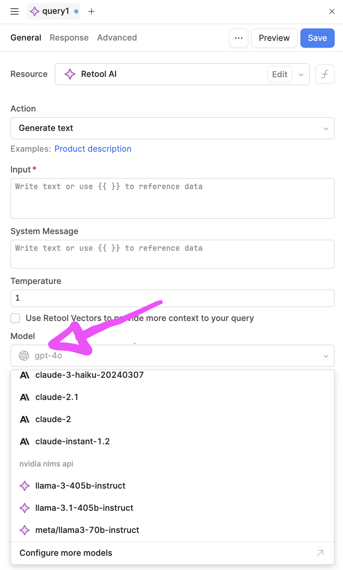343x570 pixels.
Task: Pick claude-instant-1.2 from the list
Action: tap(173, 442)
